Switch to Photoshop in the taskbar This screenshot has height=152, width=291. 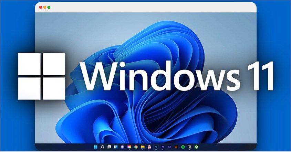click(156, 147)
